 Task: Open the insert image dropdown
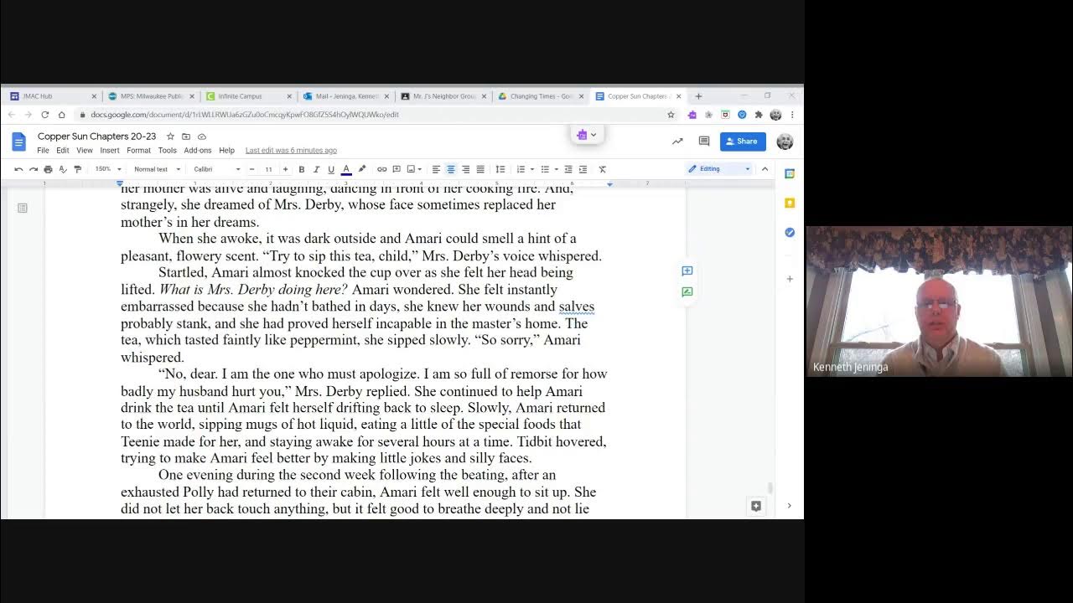[413, 169]
